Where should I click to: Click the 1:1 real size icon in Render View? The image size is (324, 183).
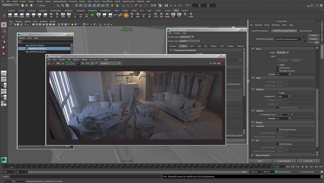click(87, 63)
